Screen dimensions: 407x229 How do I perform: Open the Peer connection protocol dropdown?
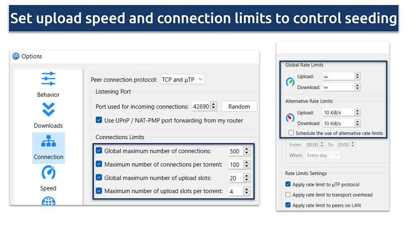pos(182,79)
